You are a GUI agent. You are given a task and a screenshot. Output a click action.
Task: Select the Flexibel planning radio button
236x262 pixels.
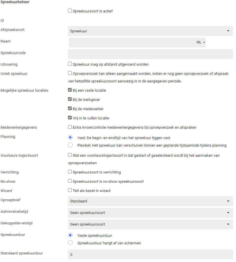[x=70, y=145]
